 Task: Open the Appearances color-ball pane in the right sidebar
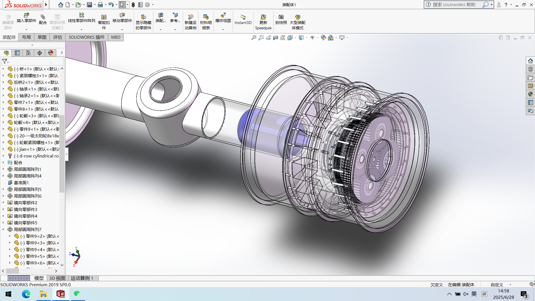530,94
